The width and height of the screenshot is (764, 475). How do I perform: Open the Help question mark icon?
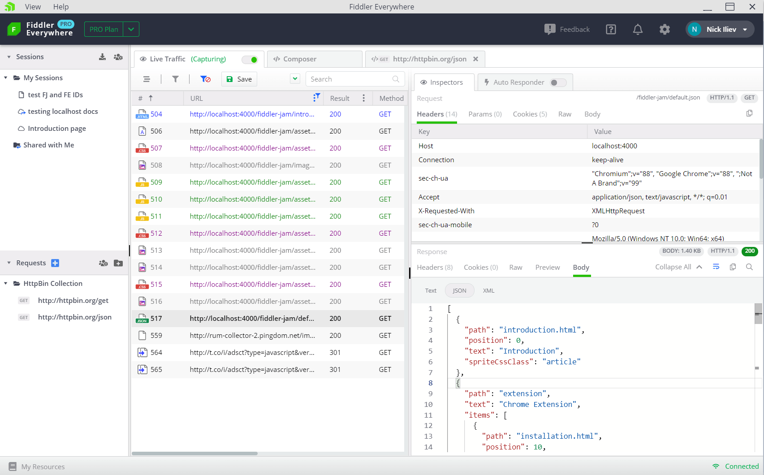[611, 29]
